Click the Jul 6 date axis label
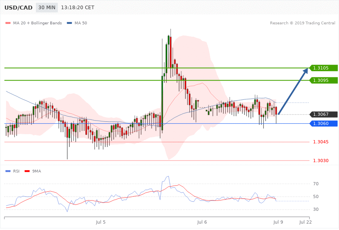339x230 pixels. pyautogui.click(x=202, y=222)
